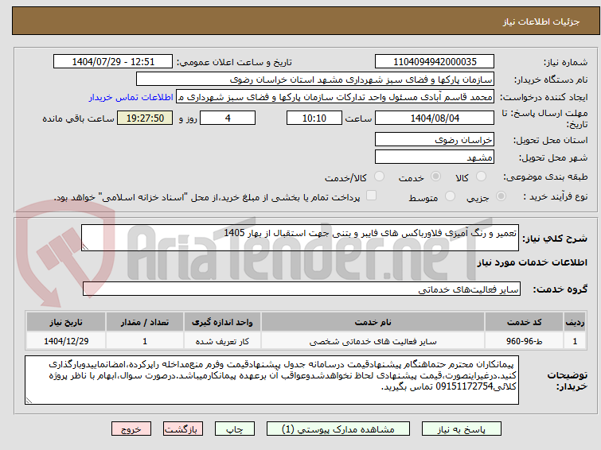The height and width of the screenshot is (450, 601).
Task: Click the ایجاد کننده درخواست field
Action: 335,97
